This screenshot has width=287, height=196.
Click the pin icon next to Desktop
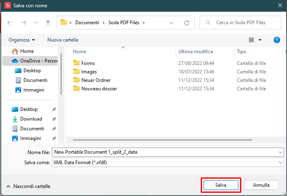(54, 109)
